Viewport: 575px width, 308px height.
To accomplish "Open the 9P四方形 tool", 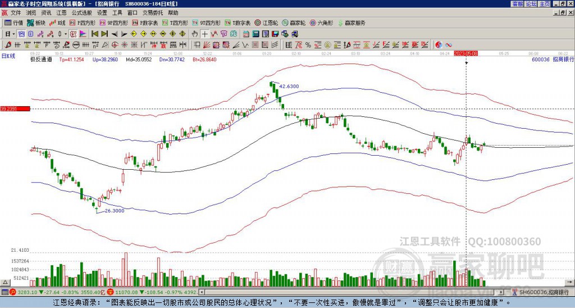I will click(113, 22).
